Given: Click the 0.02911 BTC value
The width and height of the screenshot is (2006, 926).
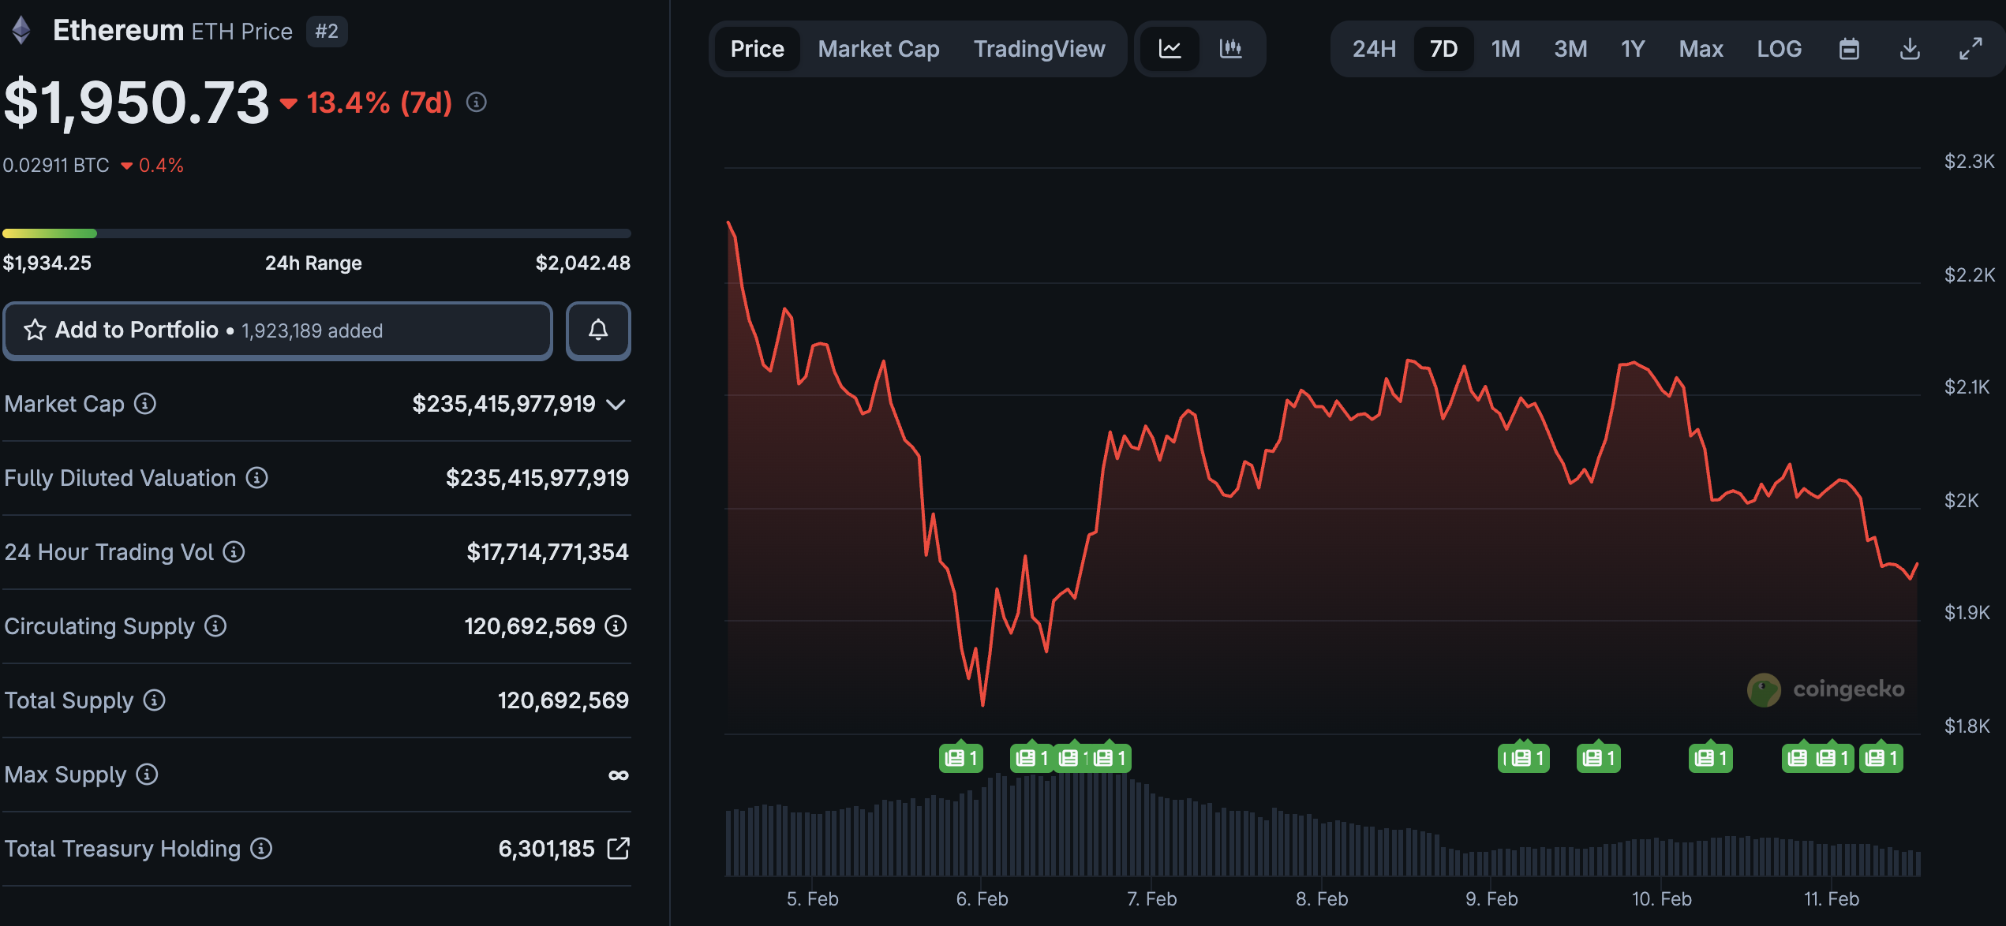Looking at the screenshot, I should [56, 166].
